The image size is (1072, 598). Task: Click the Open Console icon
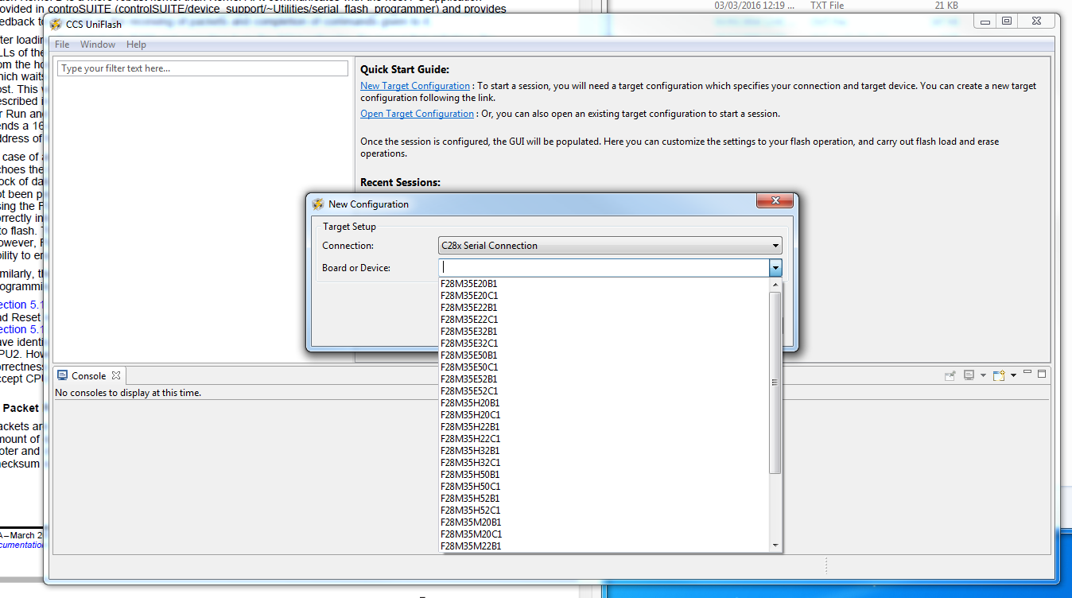[x=999, y=375]
